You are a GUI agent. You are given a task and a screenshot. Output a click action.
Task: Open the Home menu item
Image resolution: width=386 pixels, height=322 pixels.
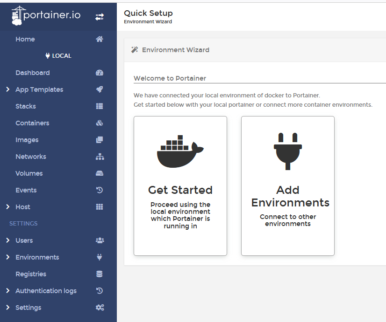(26, 39)
